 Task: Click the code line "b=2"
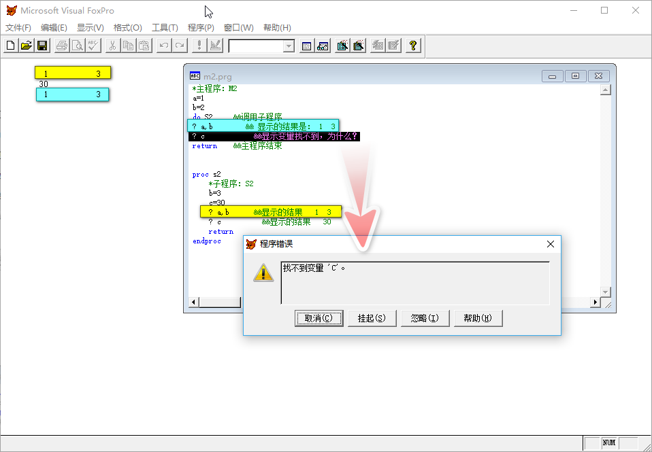coord(198,107)
